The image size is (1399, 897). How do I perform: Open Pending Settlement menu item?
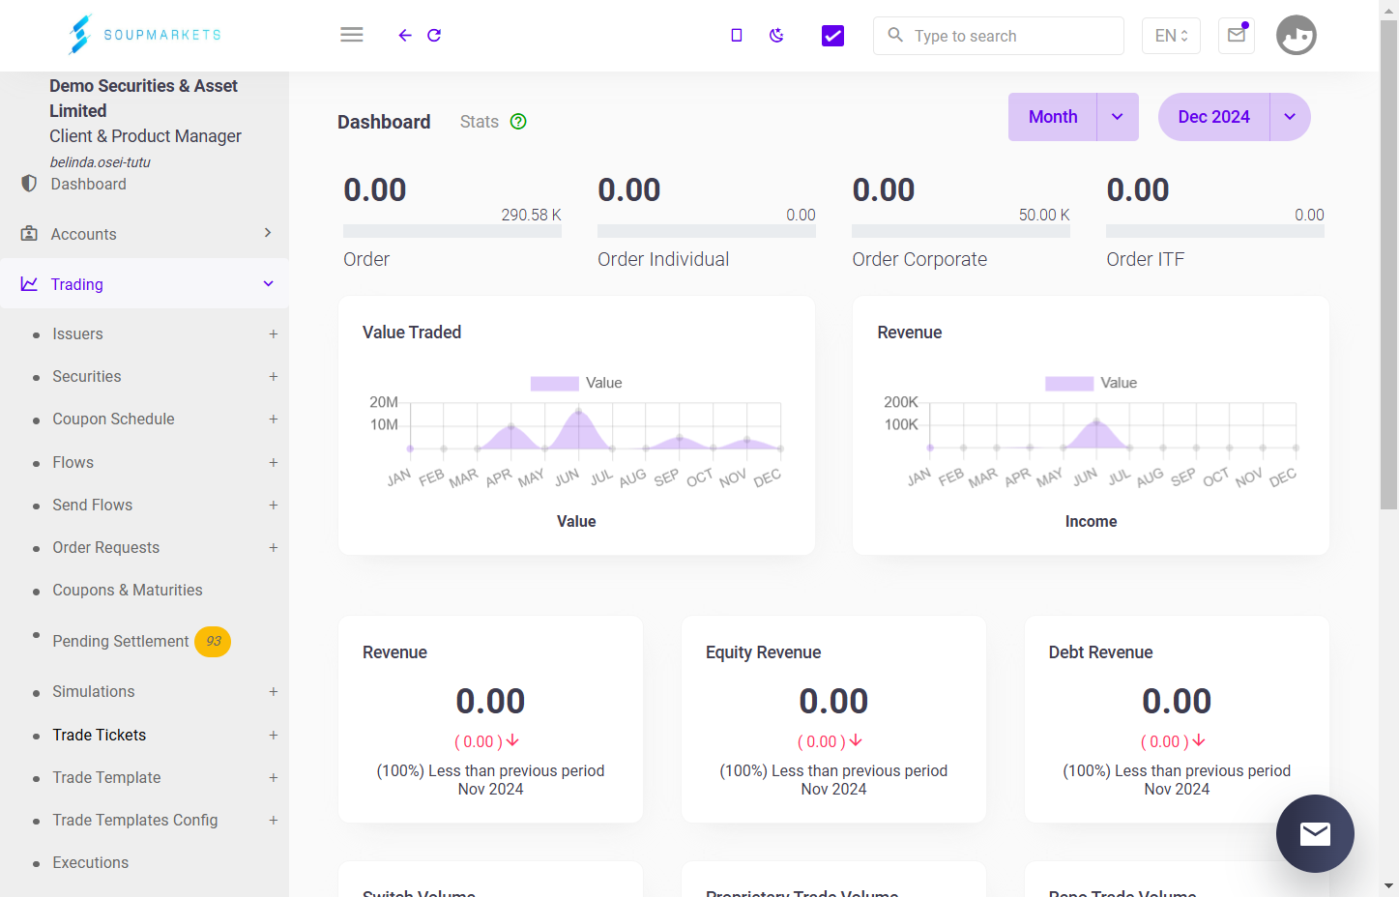point(121,642)
